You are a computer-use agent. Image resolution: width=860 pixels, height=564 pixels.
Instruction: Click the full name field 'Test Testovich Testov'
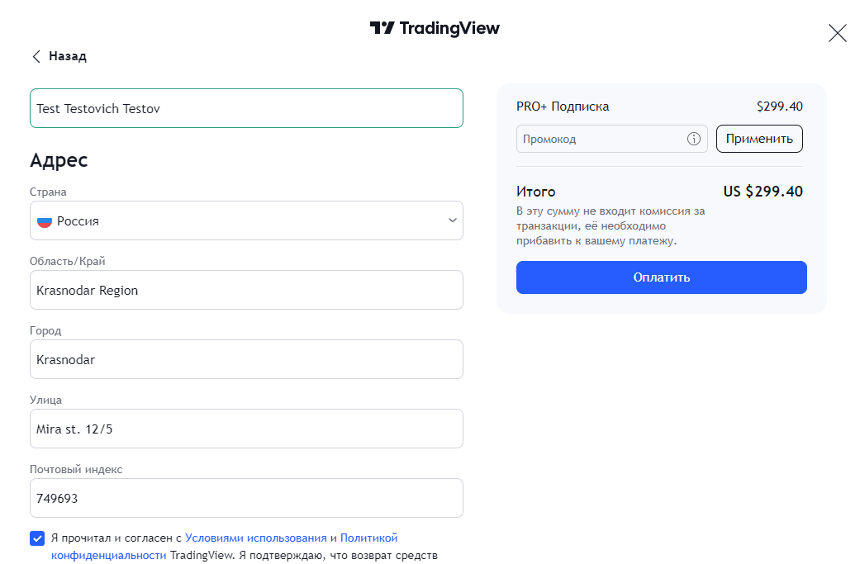pyautogui.click(x=246, y=108)
